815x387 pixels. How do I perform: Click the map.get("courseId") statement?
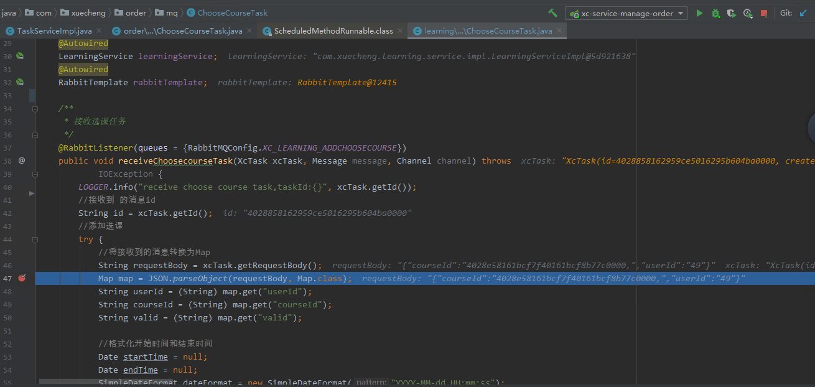coord(215,304)
